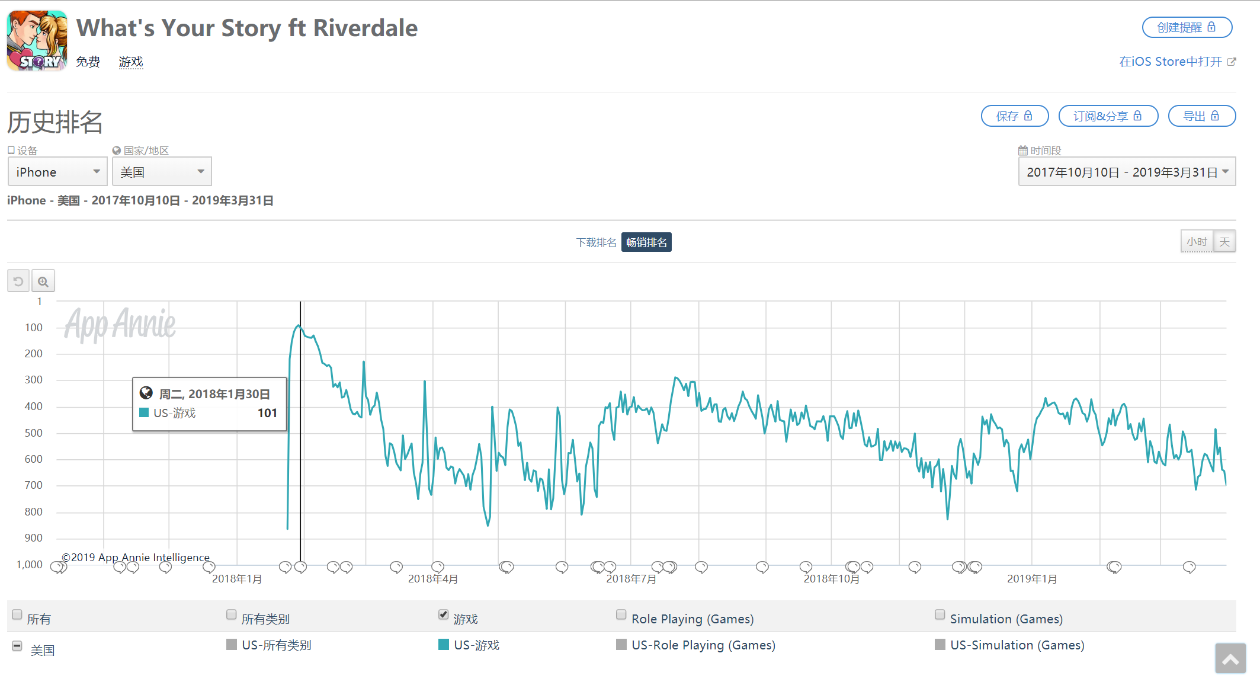This screenshot has width=1260, height=682.
Task: Enable the Role Playing (Games) checkbox
Action: [621, 614]
